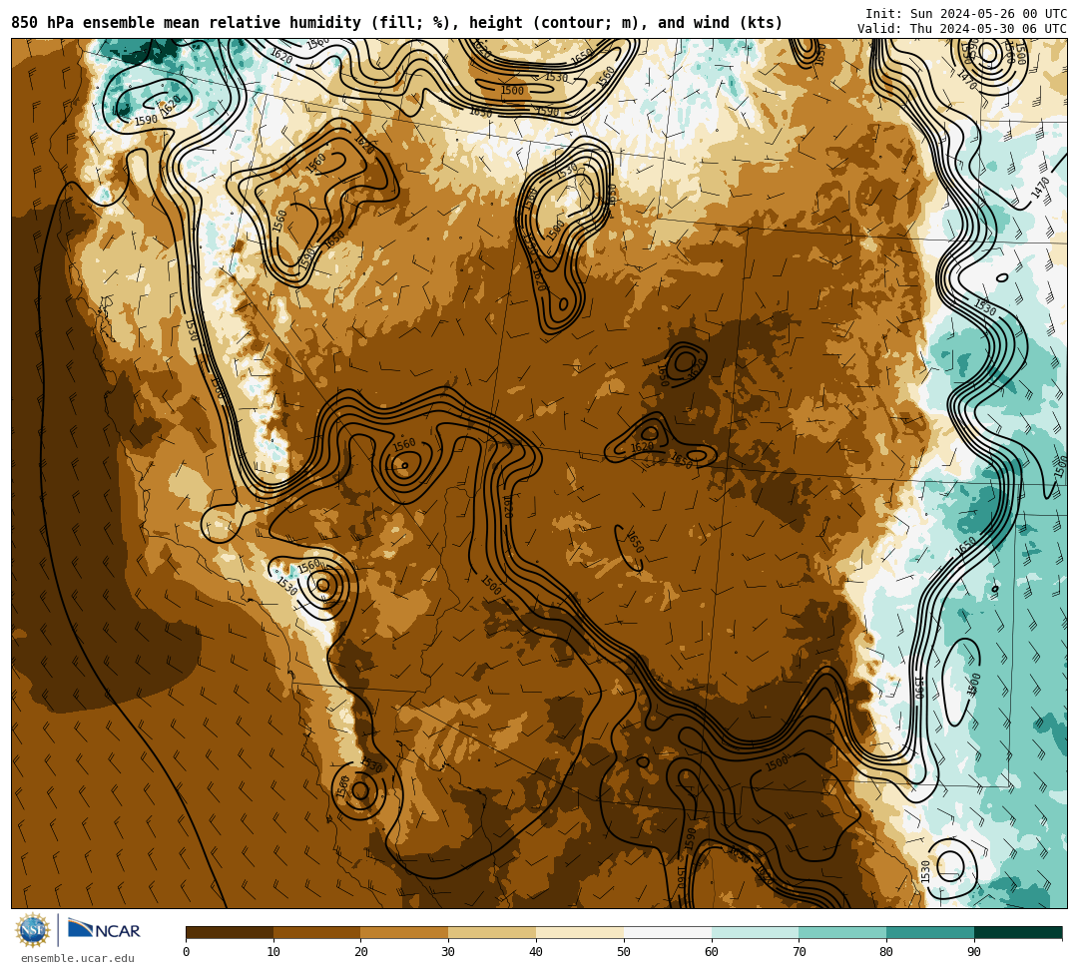Click the colorbar tick label '10'
Screen dimensions: 1078x971
coord(273,952)
